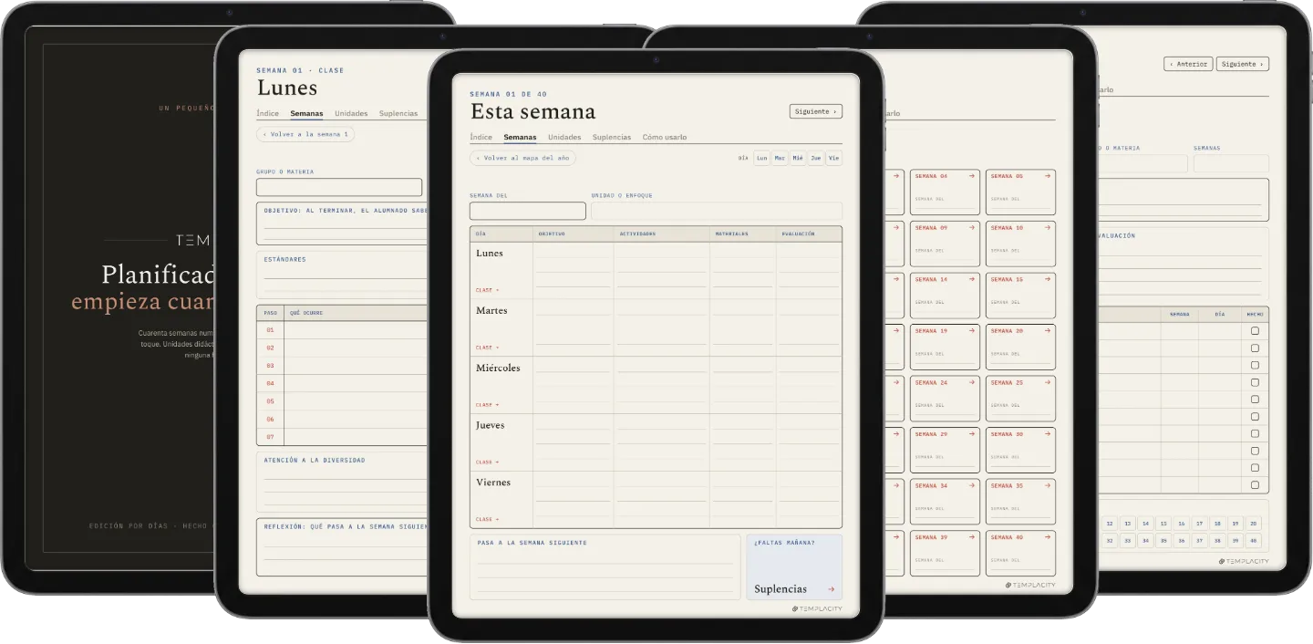
Task: Jump to the Mar day button
Action: coord(780,158)
